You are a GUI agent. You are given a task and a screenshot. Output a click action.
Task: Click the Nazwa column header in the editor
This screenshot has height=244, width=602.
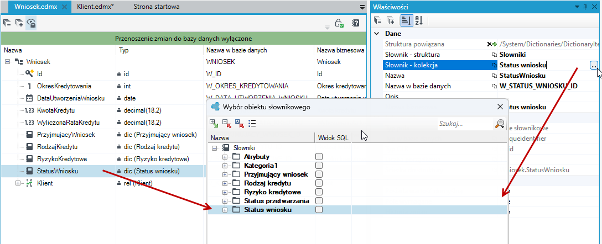point(58,50)
